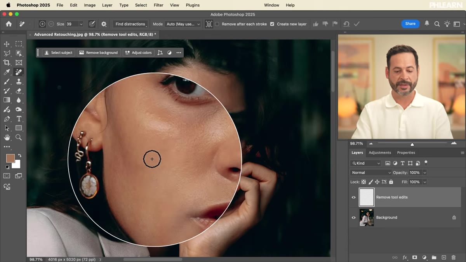Viewport: 466px width, 262px height.
Task: Select the Frame tool
Action: pyautogui.click(x=19, y=62)
